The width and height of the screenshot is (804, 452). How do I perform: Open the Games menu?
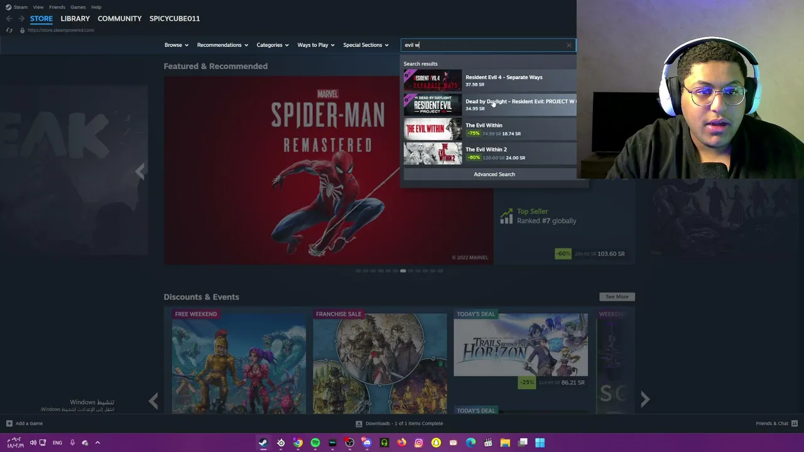[x=78, y=7]
